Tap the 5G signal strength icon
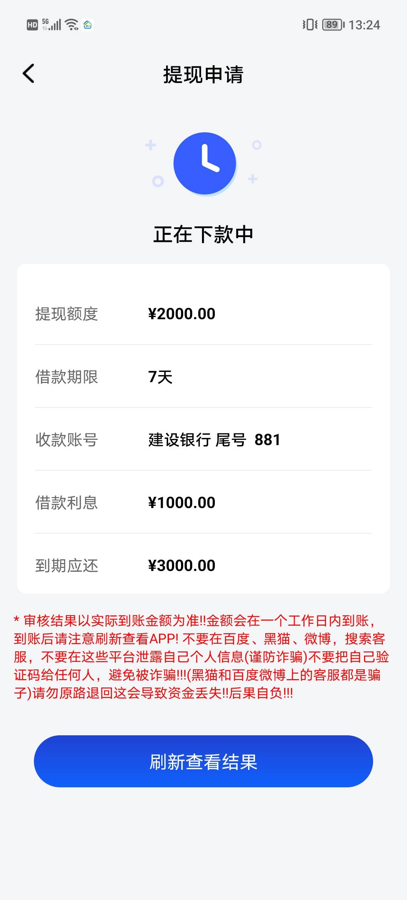Screen dimensions: 407x900 (x=51, y=24)
